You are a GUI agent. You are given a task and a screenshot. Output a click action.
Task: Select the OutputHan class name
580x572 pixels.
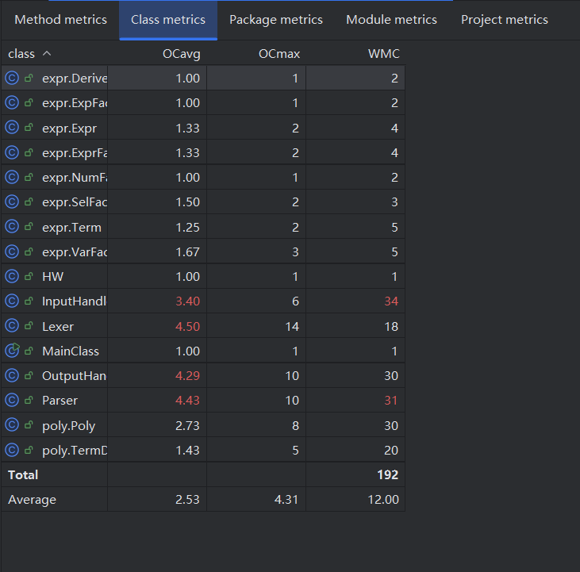(75, 376)
